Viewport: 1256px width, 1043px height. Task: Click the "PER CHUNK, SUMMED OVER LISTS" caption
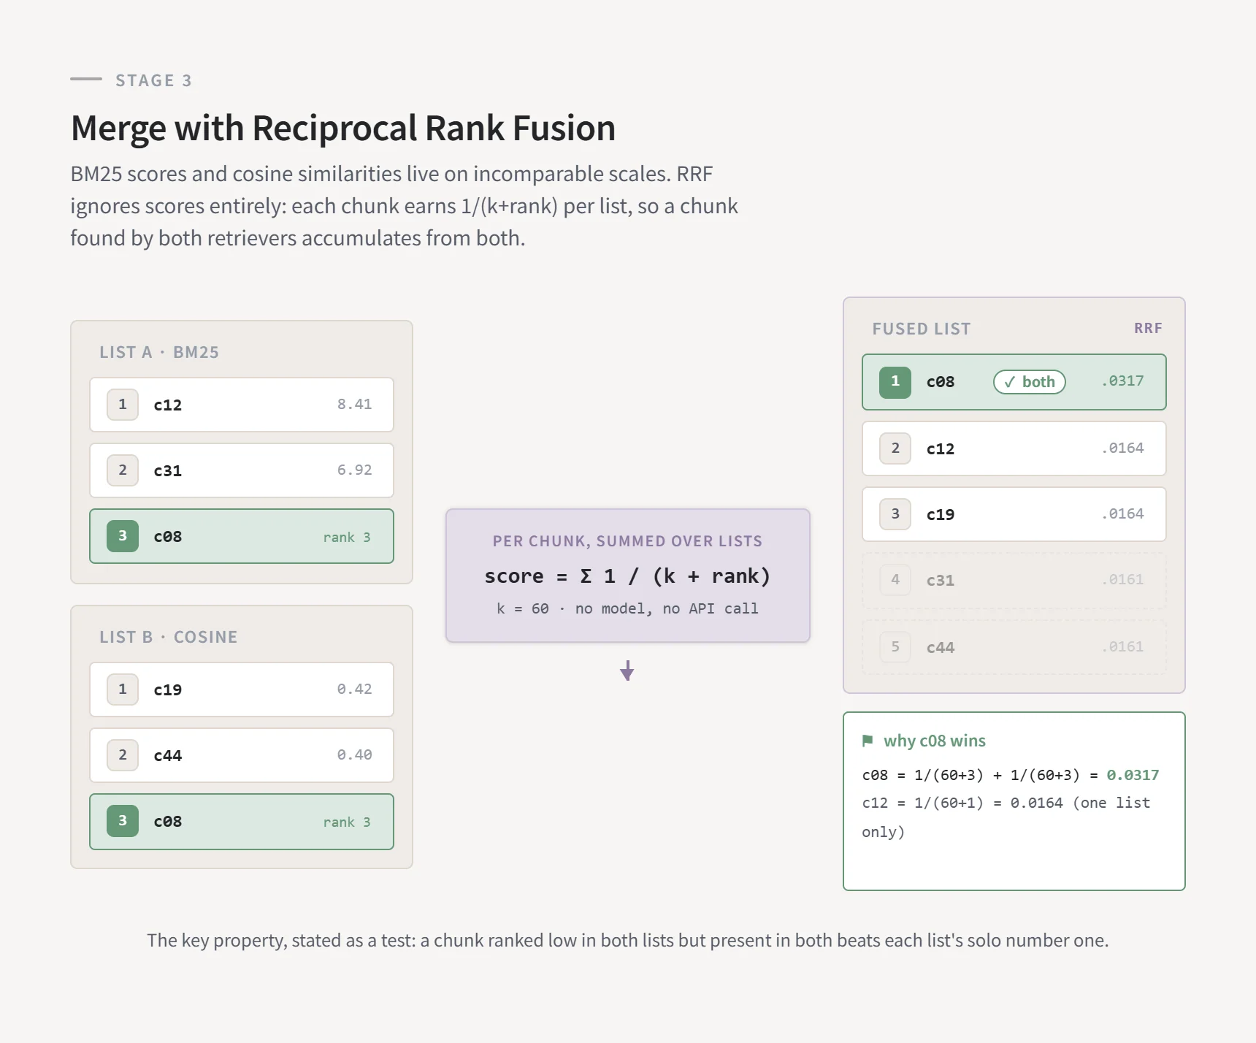[x=627, y=541]
